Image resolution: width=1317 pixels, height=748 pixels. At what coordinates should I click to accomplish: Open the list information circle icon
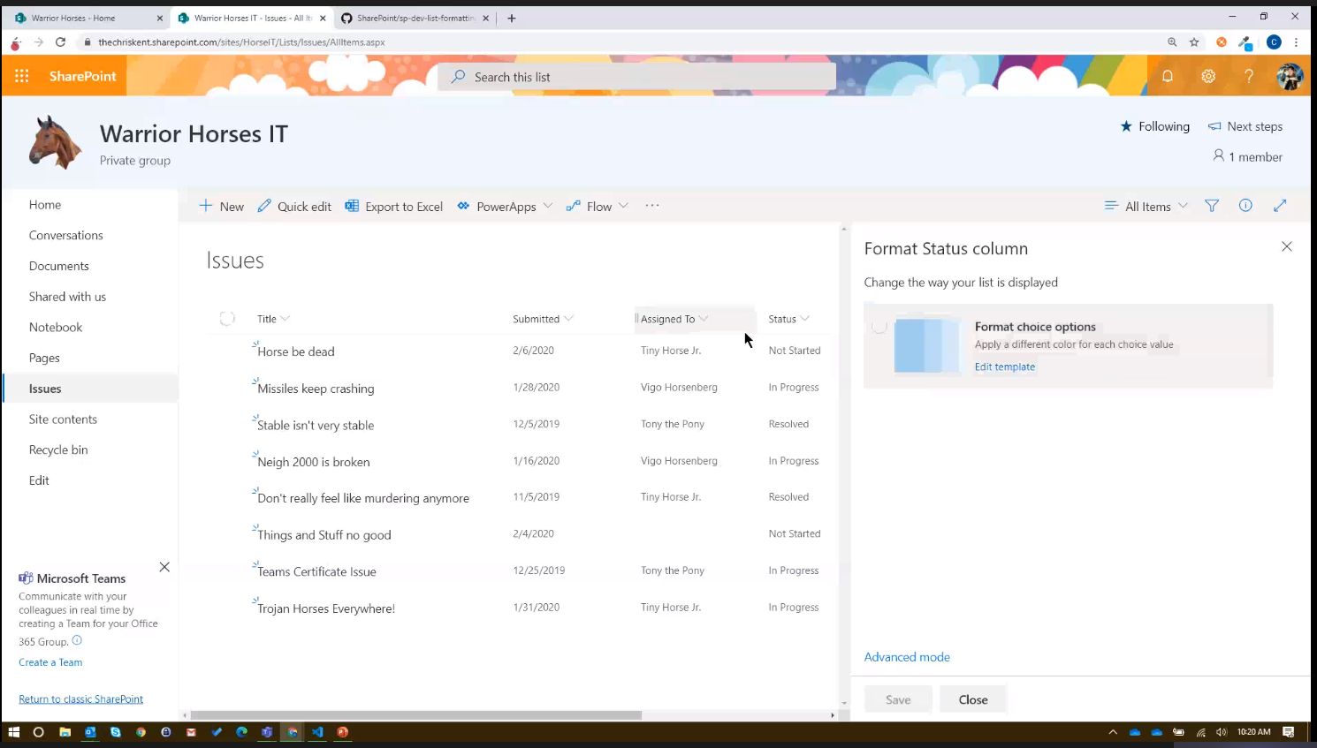1245,206
